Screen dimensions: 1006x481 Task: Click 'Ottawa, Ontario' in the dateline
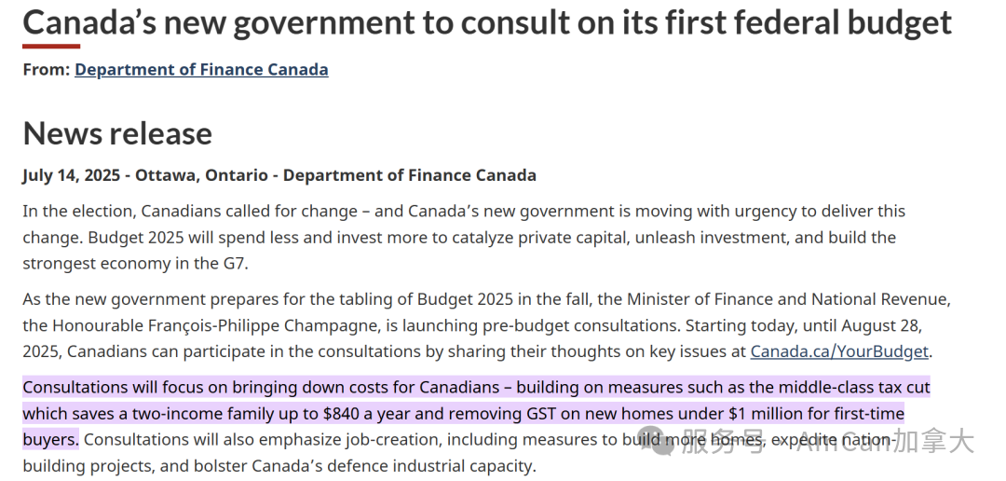click(x=201, y=175)
